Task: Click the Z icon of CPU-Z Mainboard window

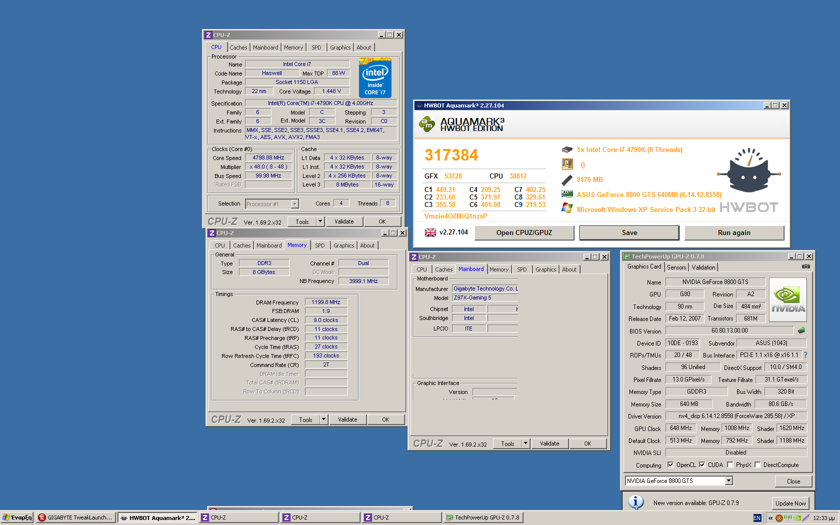Action: [x=413, y=257]
